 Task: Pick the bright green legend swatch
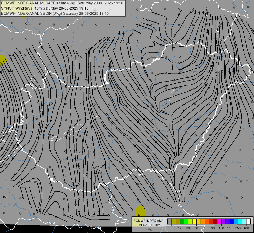pyautogui.click(x=186, y=221)
